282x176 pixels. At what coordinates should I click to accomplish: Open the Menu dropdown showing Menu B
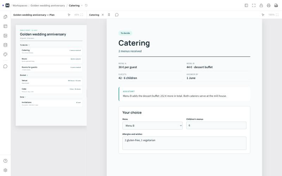(x=152, y=126)
